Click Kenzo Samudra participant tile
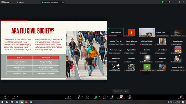186x104 pixels. tap(178, 41)
